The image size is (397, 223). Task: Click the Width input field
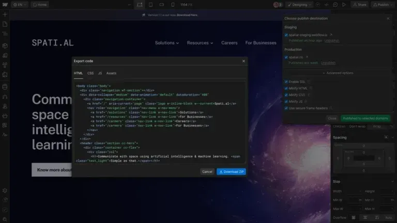354,191
